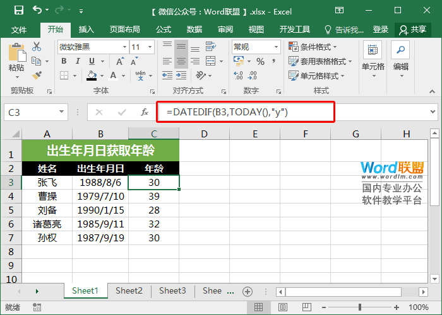Decrease font size with small A icon
The height and width of the screenshot is (315, 442).
point(134,61)
